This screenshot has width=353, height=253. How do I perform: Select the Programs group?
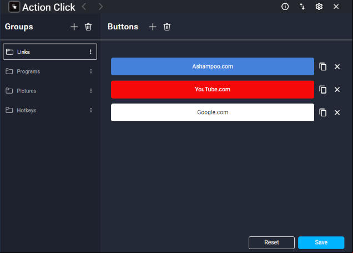[x=50, y=71]
